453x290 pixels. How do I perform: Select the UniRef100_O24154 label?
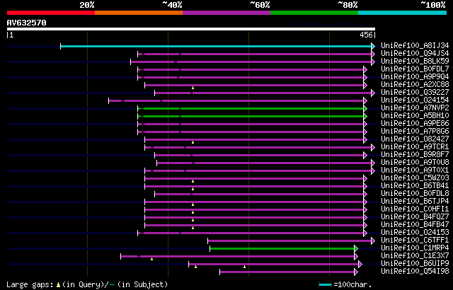coord(415,100)
